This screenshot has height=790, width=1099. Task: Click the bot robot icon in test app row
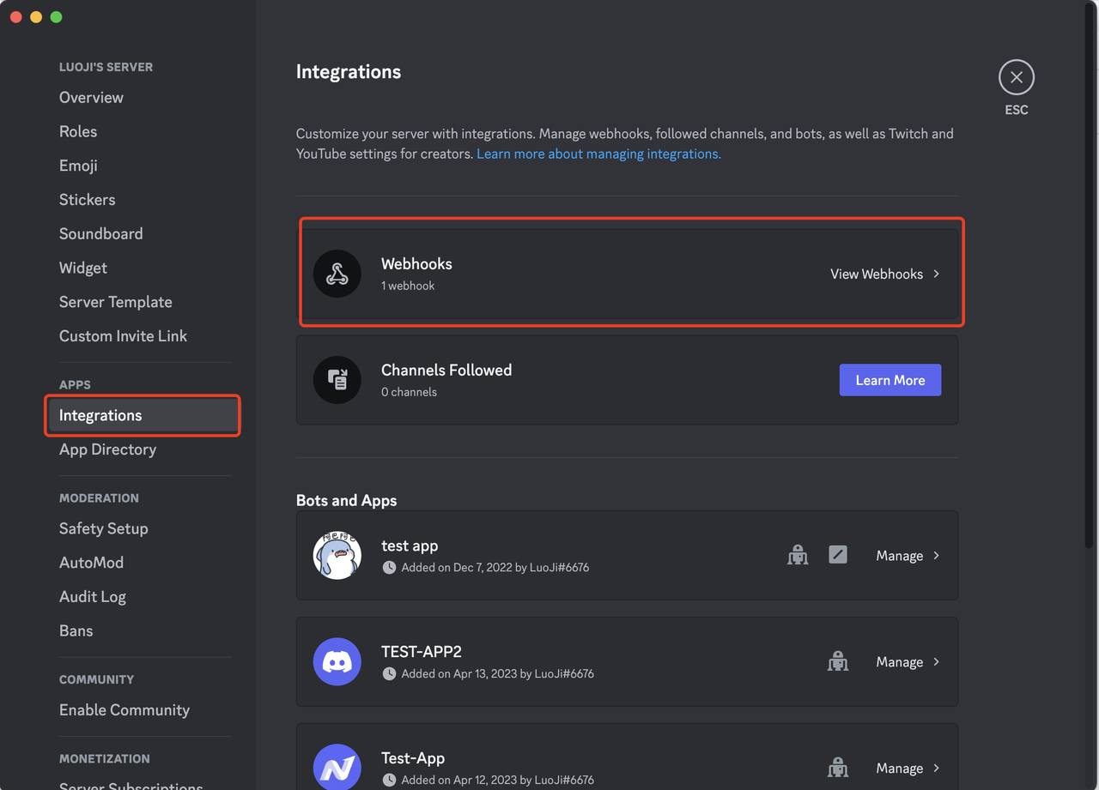(x=798, y=555)
